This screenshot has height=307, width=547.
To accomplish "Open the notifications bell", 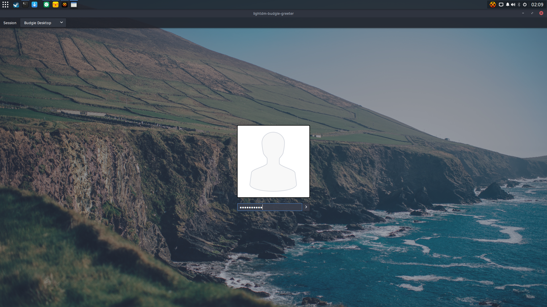I will coord(508,5).
